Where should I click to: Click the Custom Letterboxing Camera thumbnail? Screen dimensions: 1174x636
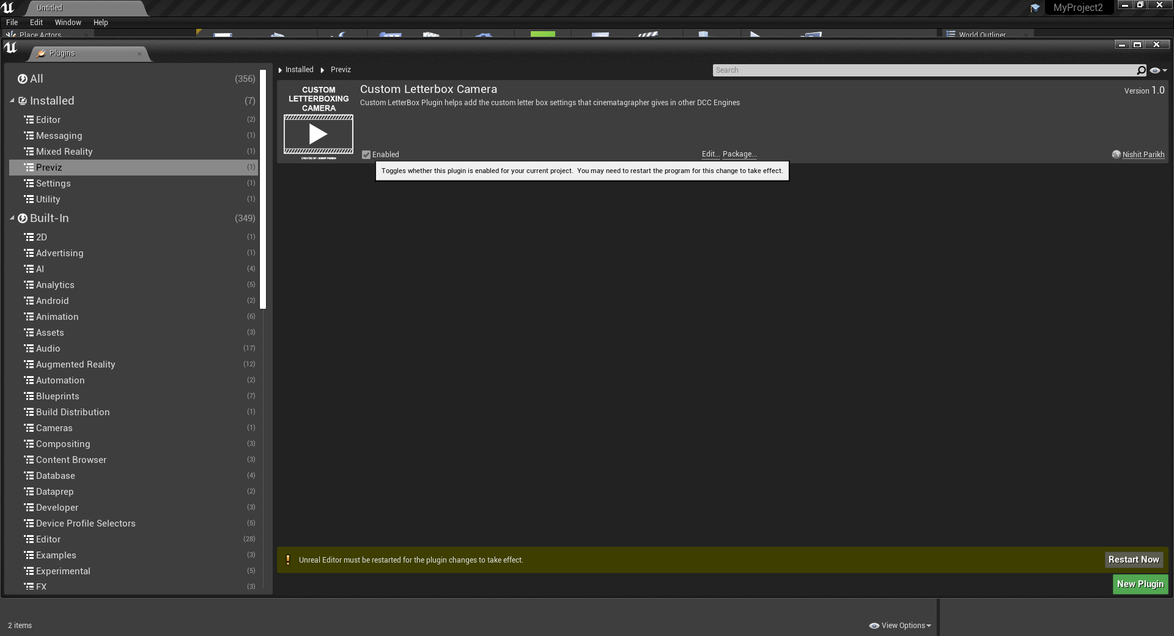pos(319,122)
